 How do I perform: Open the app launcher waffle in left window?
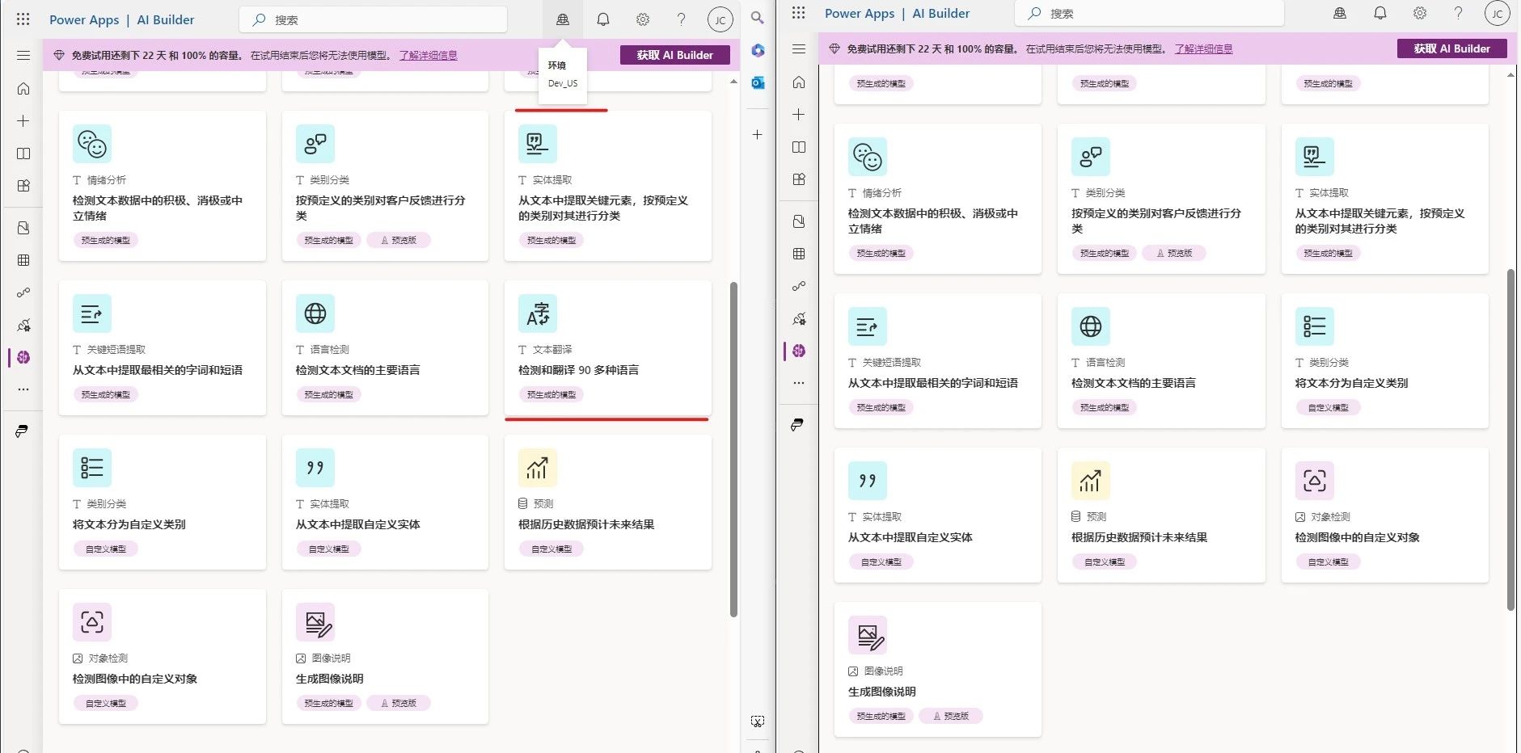pos(23,19)
